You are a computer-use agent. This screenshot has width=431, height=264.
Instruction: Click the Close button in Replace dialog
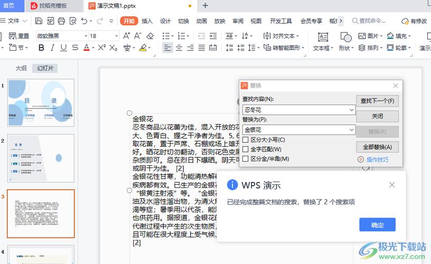tap(378, 116)
